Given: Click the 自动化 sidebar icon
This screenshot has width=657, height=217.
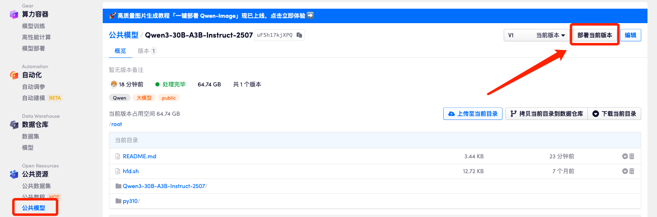Looking at the screenshot, I should (14, 75).
